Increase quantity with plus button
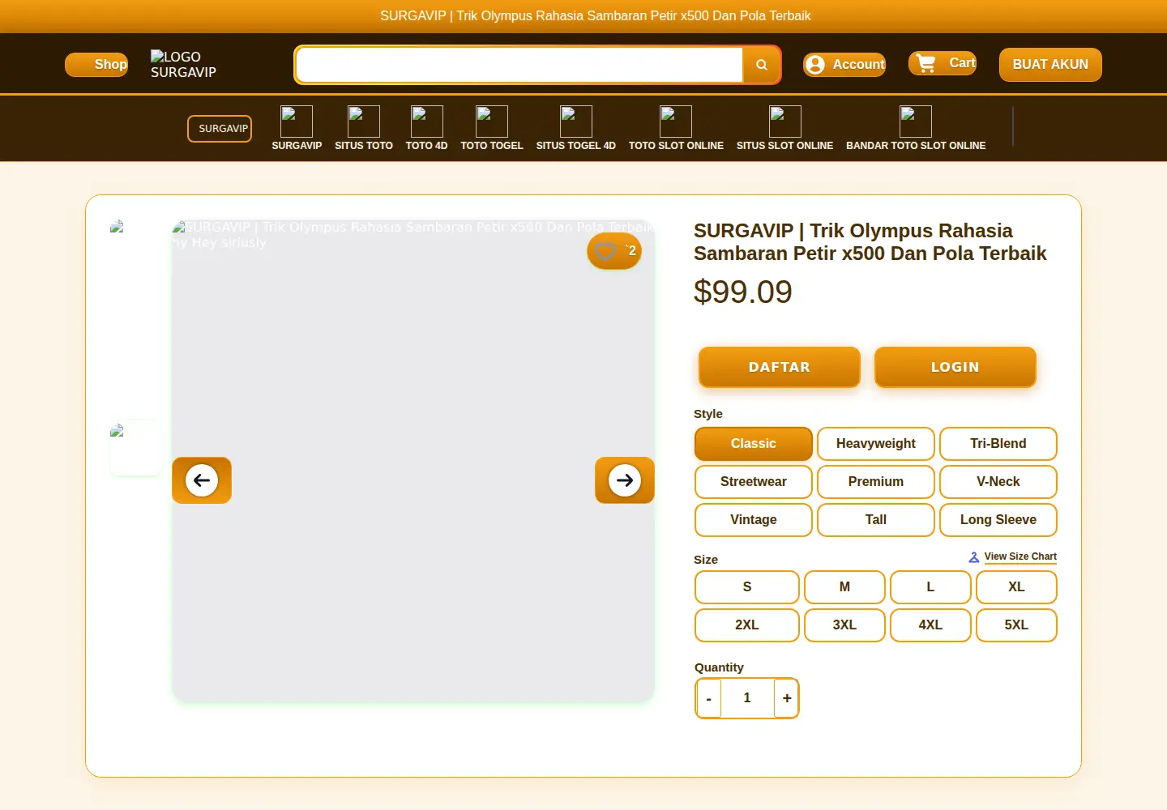The width and height of the screenshot is (1167, 810). click(x=787, y=698)
